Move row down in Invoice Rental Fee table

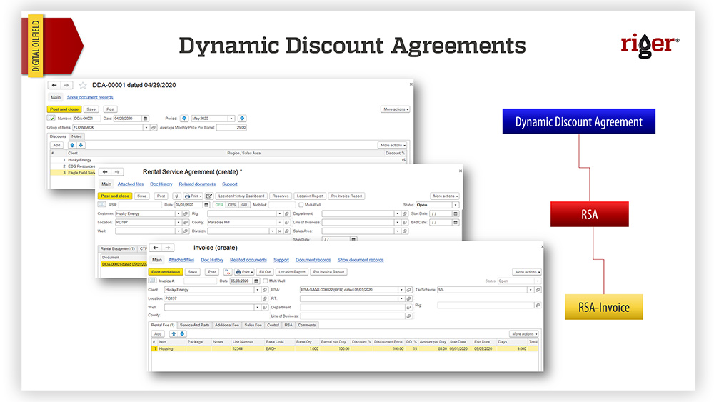click(x=182, y=333)
